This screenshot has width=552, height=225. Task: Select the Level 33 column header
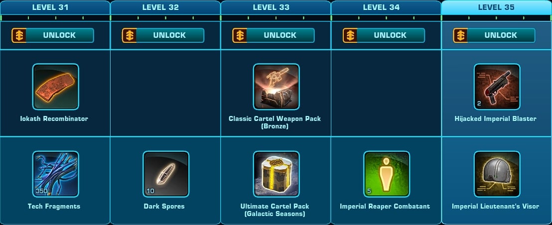pos(276,7)
